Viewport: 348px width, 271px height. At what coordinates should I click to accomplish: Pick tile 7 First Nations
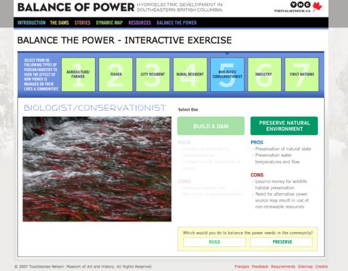302,74
